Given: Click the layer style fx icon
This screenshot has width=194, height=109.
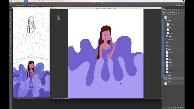Looking at the screenshot, I should click(171, 108).
